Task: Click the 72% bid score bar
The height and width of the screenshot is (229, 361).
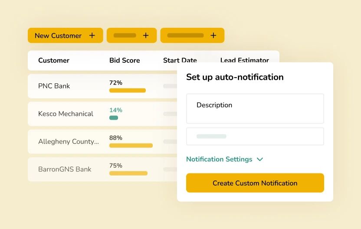Action: click(x=128, y=91)
